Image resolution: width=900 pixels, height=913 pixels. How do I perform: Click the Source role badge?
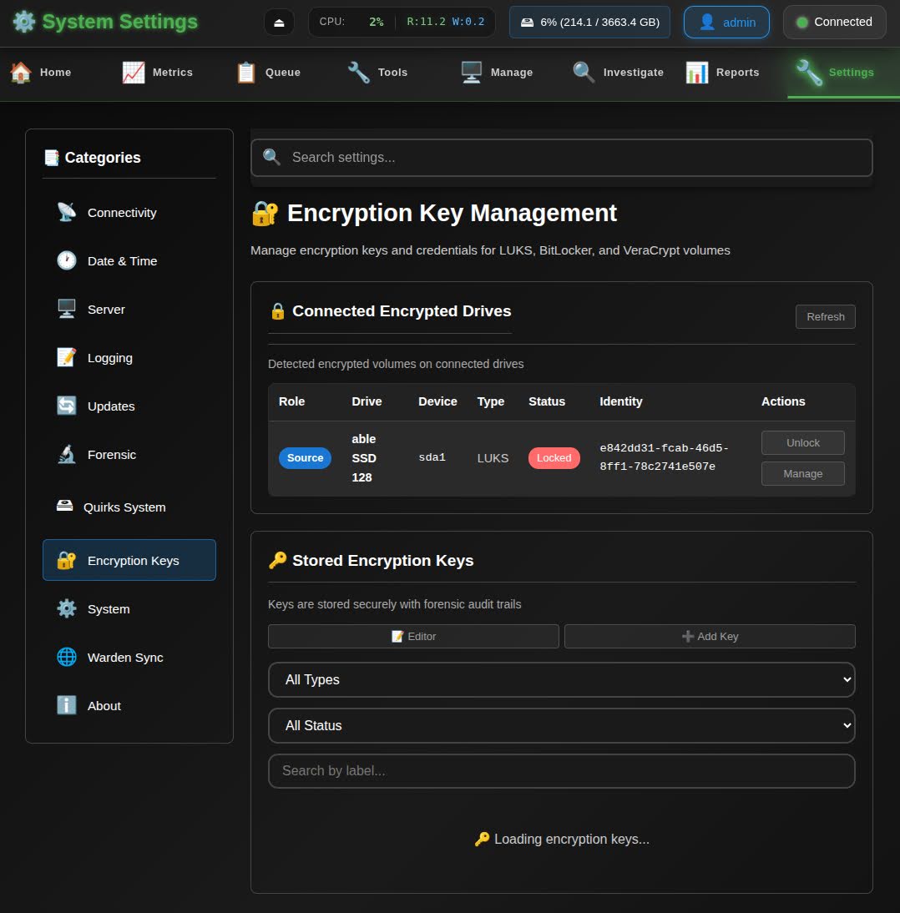click(x=306, y=457)
